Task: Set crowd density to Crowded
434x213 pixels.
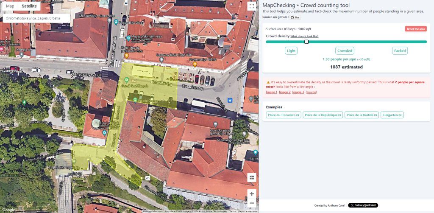Action: tap(345, 50)
